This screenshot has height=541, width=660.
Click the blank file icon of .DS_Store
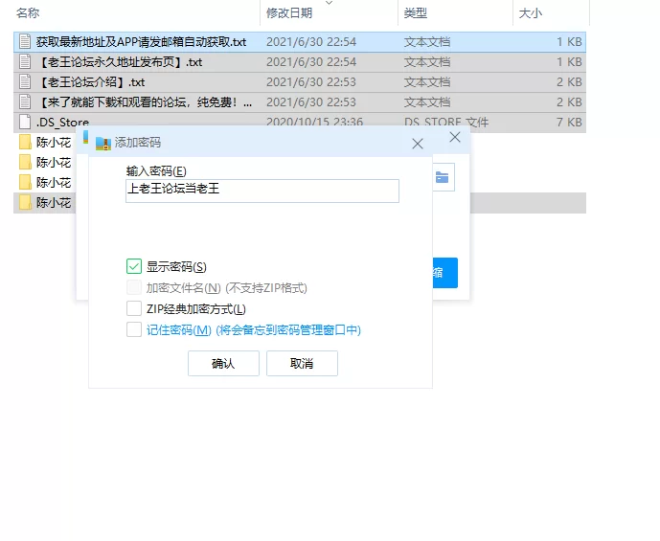(x=25, y=122)
